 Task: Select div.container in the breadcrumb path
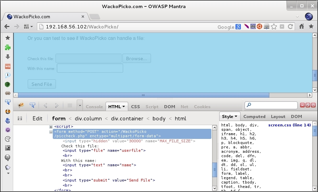127,118
